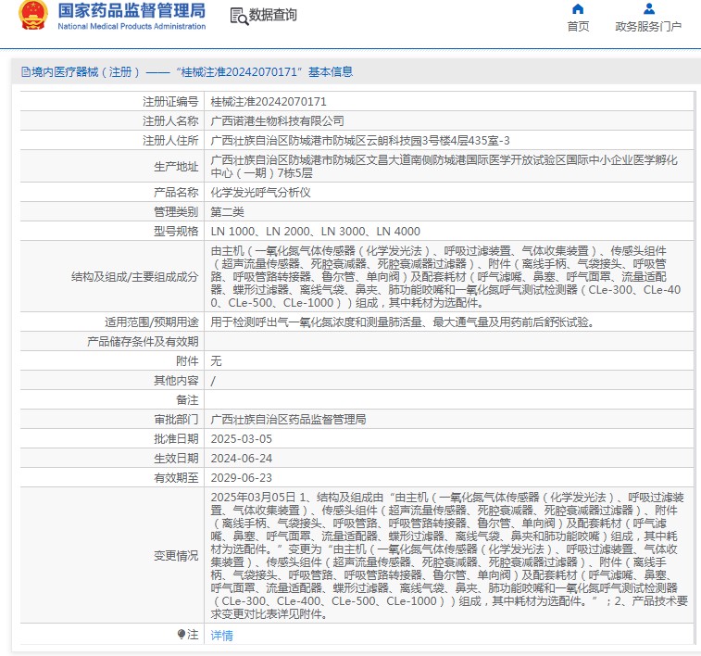This screenshot has height=656, width=701.
Task: Click the 数据查询 magnifier document icon
Action: click(x=238, y=16)
